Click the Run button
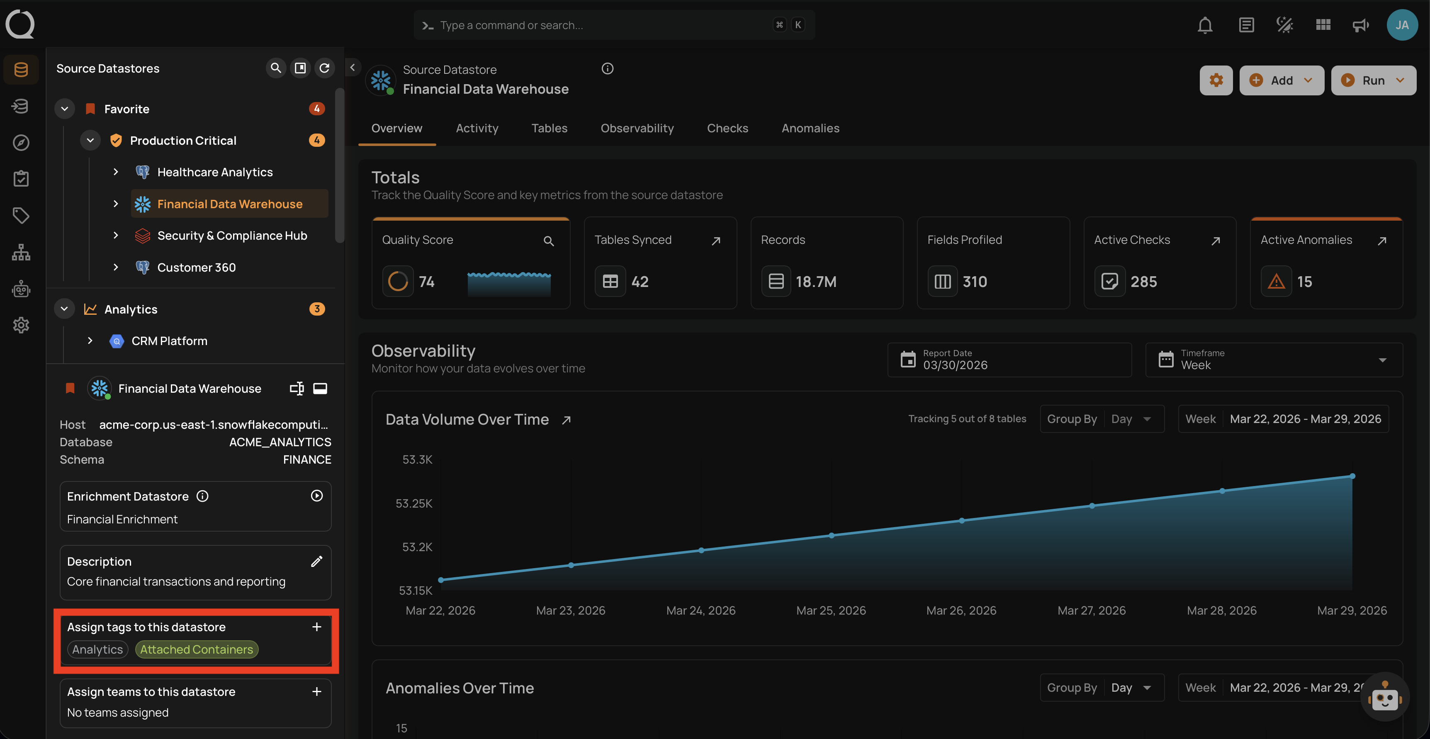 (1373, 80)
